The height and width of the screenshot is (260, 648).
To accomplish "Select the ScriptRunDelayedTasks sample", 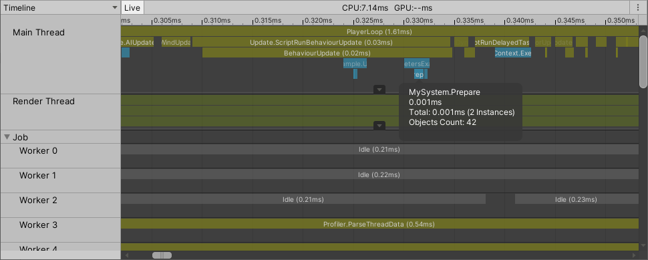I will (x=502, y=42).
